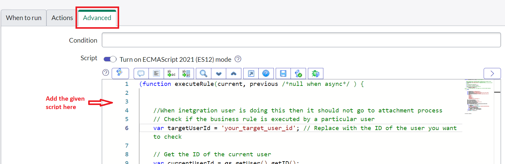This screenshot has height=164, width=505.
Task: Open script search with magnifier icon
Action: (x=204, y=74)
